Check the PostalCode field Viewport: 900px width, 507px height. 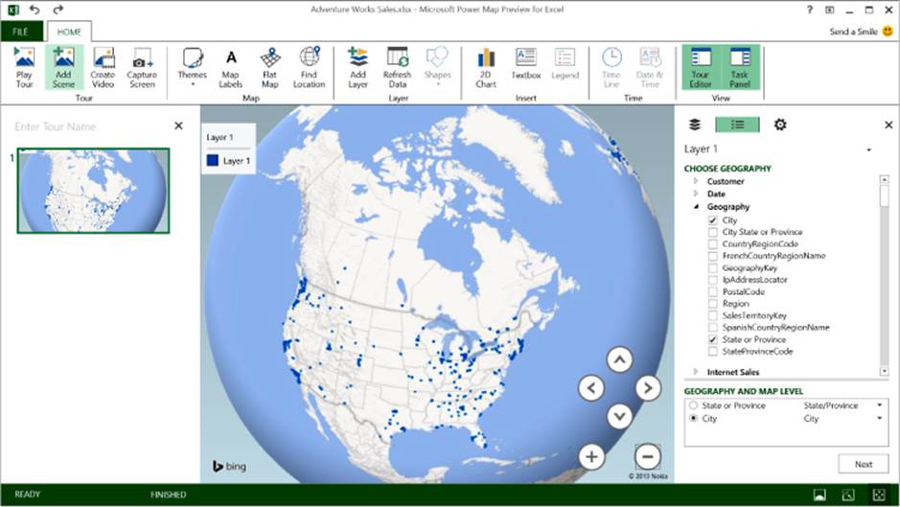click(713, 292)
